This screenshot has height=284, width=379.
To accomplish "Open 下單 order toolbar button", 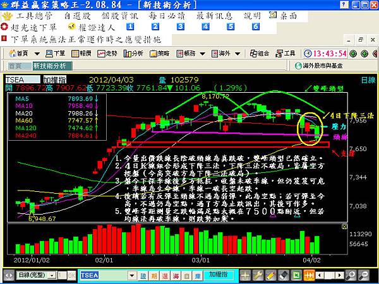I will click(56, 54).
